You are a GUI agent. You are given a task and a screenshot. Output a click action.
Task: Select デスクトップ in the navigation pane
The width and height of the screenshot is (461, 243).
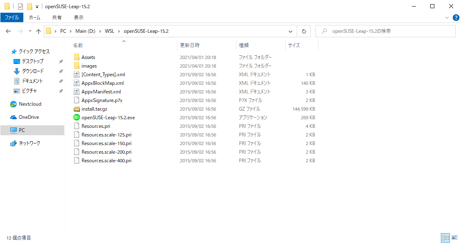click(33, 61)
